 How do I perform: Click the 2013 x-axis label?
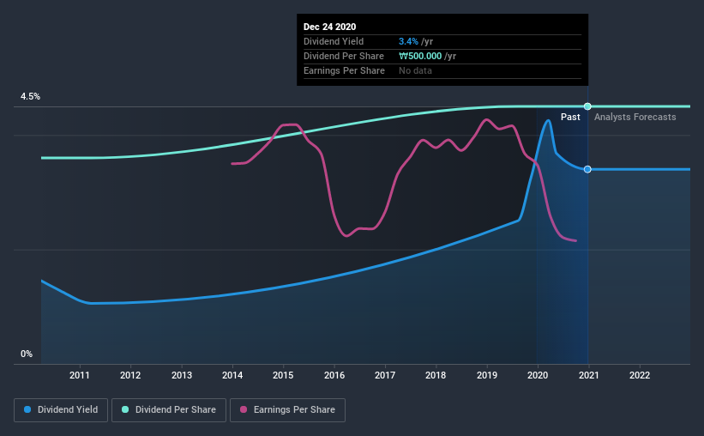pos(182,375)
